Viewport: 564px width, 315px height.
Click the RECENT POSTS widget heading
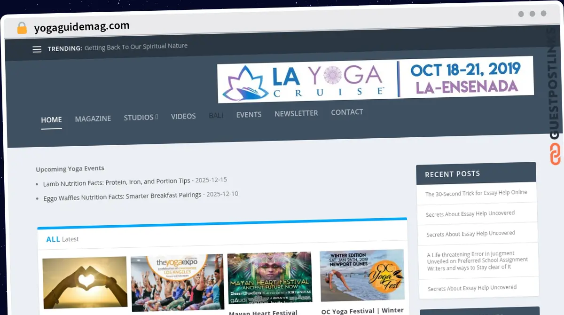click(x=452, y=174)
